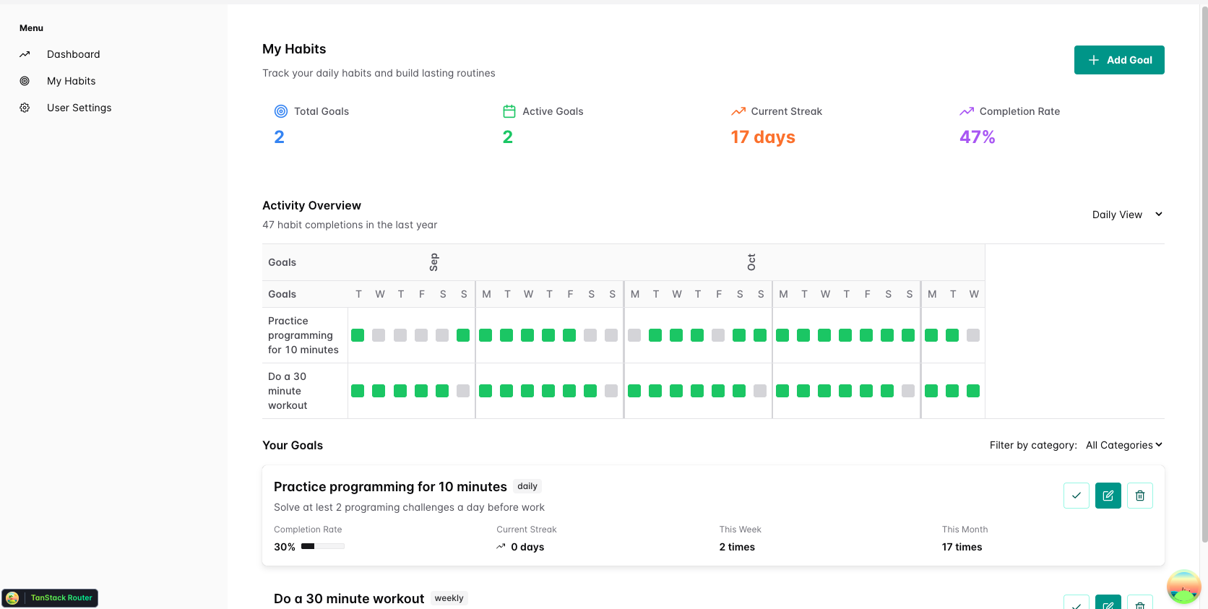The height and width of the screenshot is (609, 1208).
Task: Click '17 days' current streak value
Action: [763, 137]
